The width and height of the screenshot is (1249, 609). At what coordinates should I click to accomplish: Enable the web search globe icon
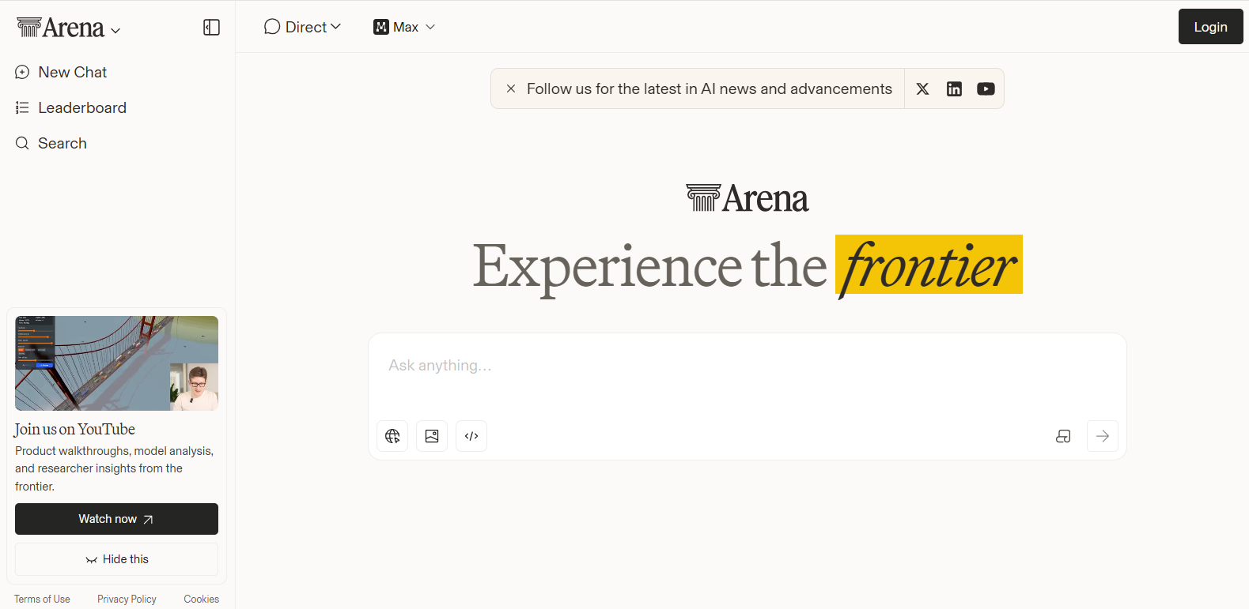click(x=392, y=435)
